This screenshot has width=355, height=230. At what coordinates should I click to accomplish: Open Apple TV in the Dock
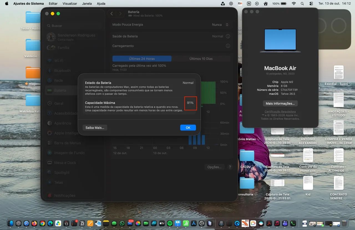(x=162, y=223)
